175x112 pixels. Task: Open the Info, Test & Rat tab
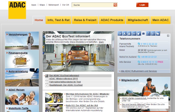(58, 20)
